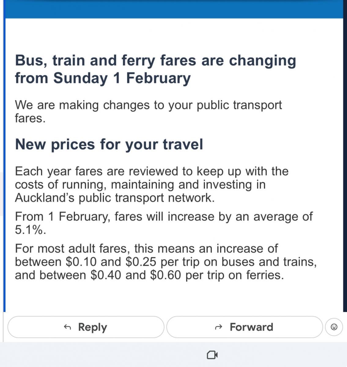
Task: Click 'Sunday 1 February' in the heading
Action: click(122, 78)
